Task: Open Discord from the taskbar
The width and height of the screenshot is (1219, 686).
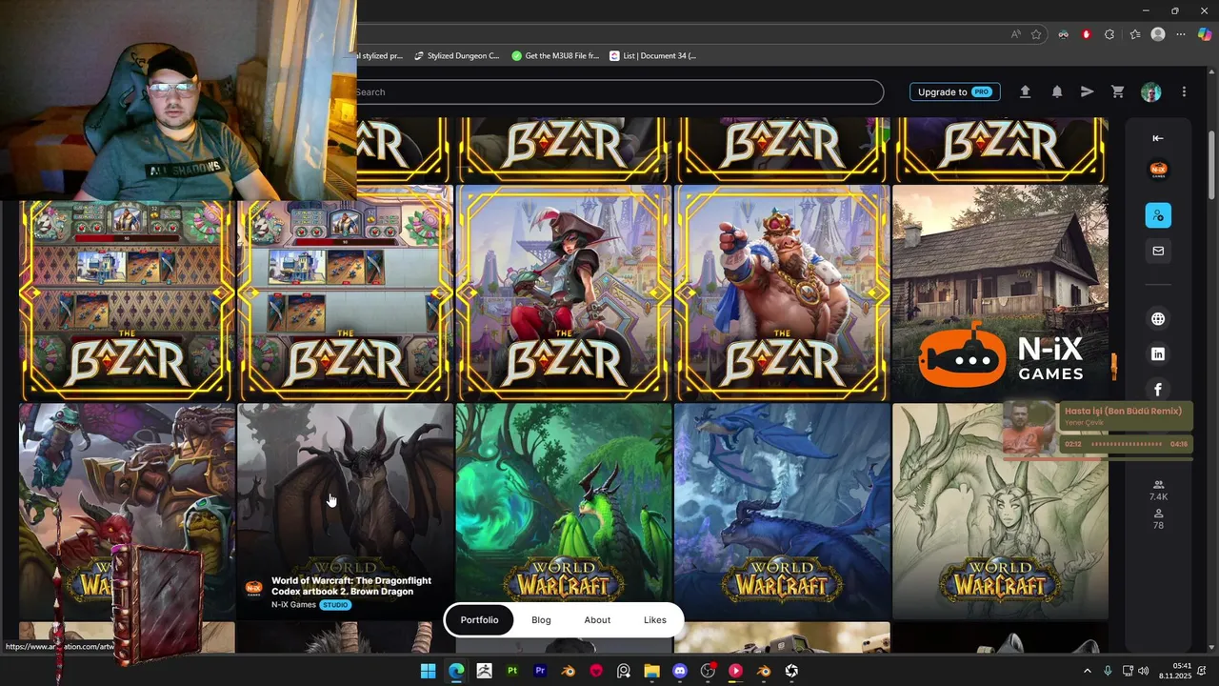Action: coord(680,671)
